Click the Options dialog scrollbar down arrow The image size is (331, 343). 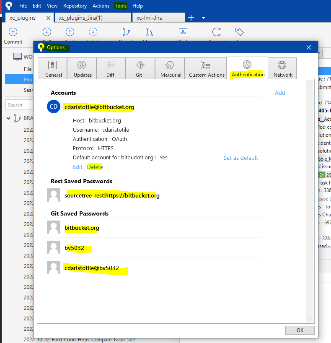[310, 319]
